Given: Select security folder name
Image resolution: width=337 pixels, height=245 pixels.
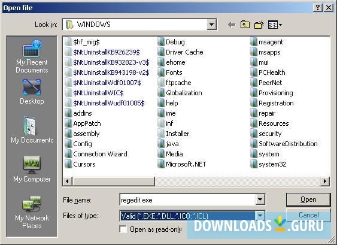Looking at the screenshot, I should tap(270, 134).
